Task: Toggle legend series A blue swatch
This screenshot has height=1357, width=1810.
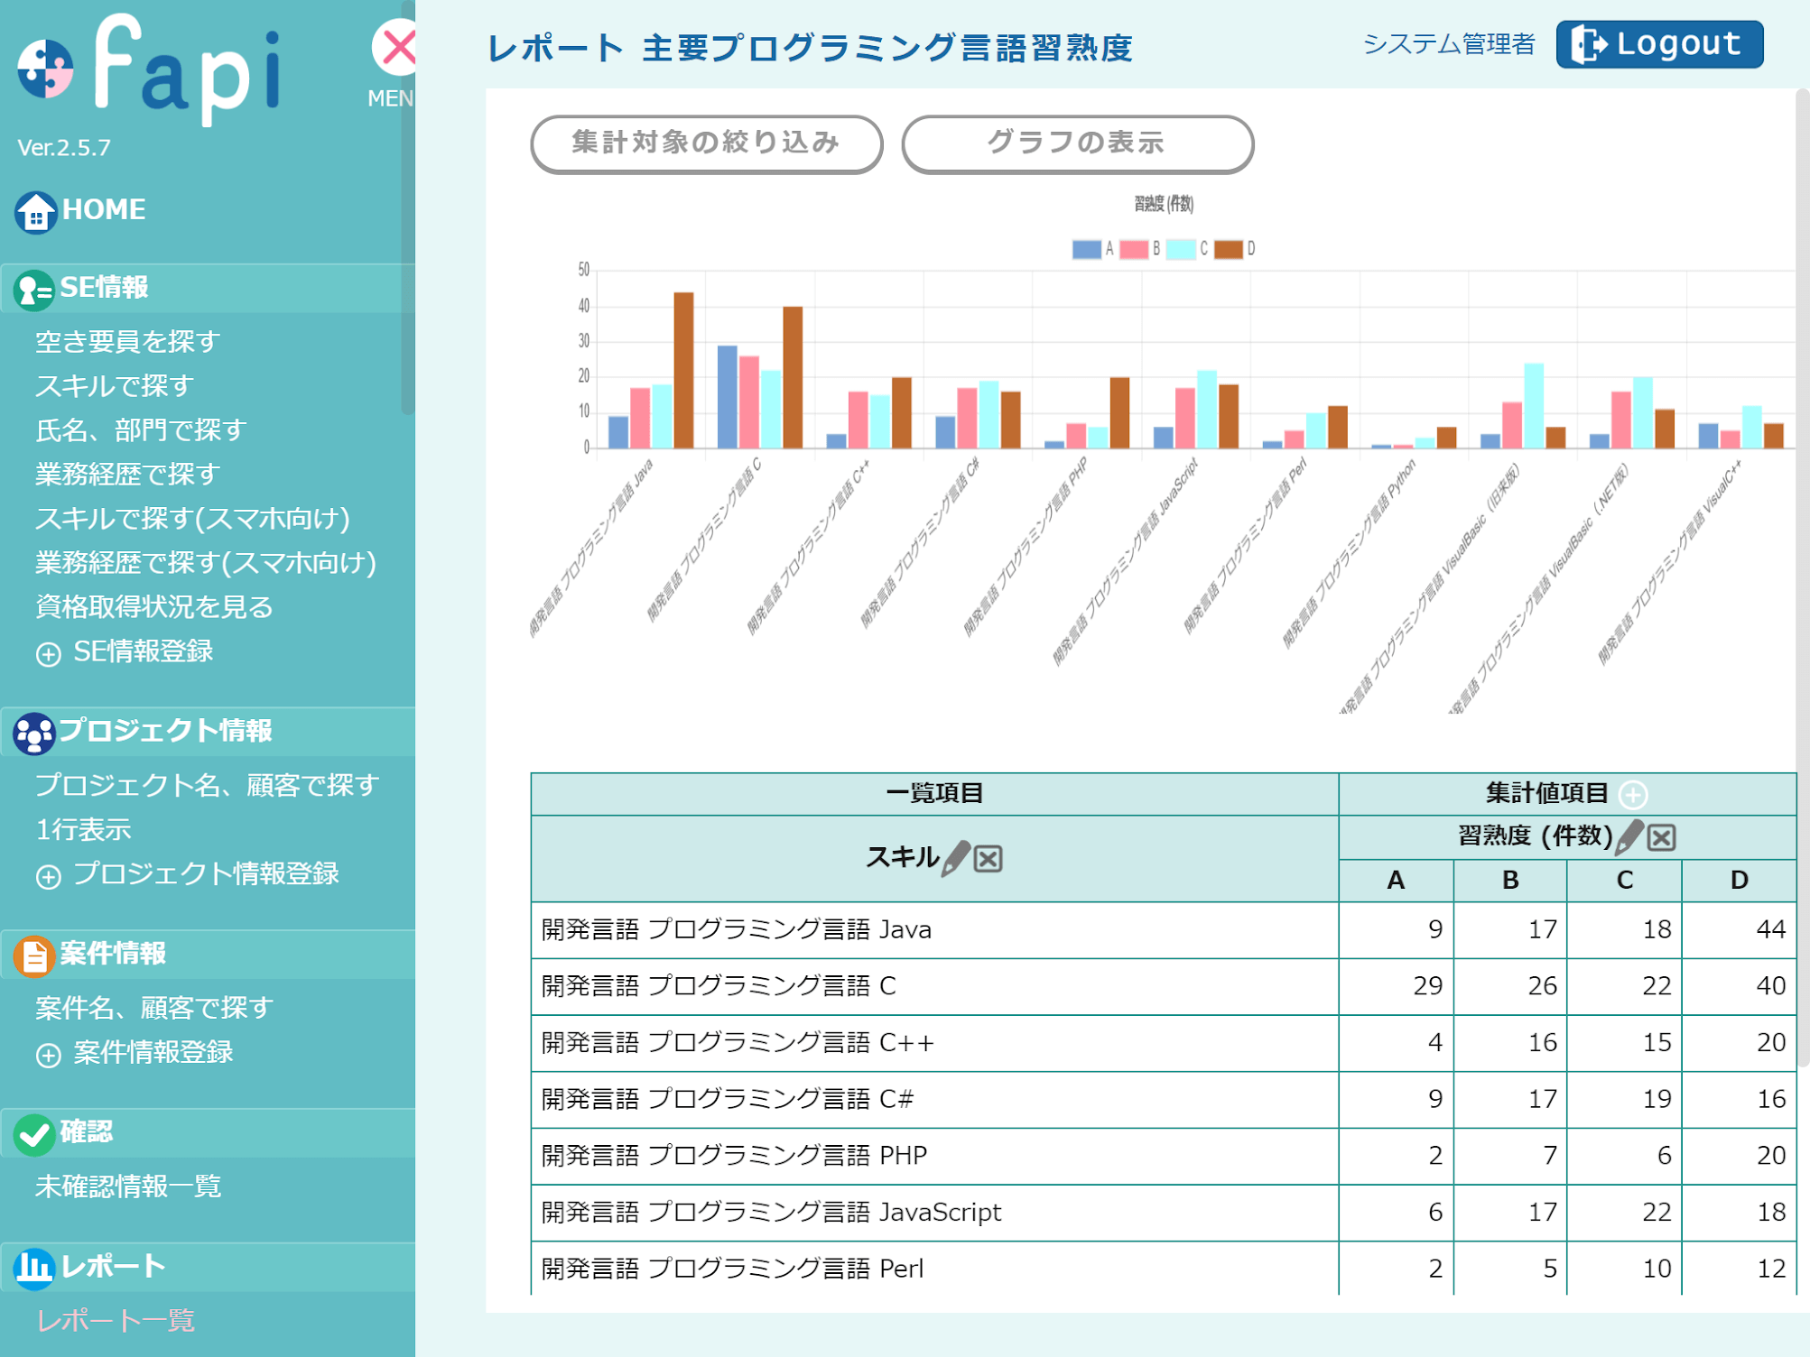Action: point(1086,250)
